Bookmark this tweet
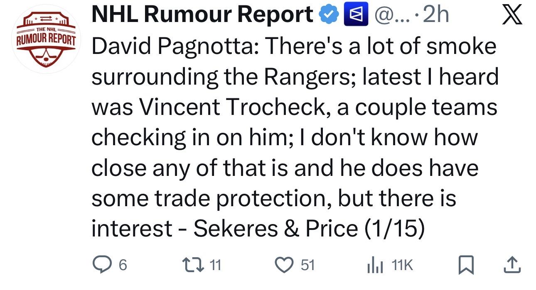536x290 pixels. (466, 264)
